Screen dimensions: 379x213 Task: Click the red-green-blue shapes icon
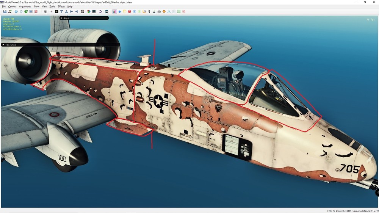(89, 11)
